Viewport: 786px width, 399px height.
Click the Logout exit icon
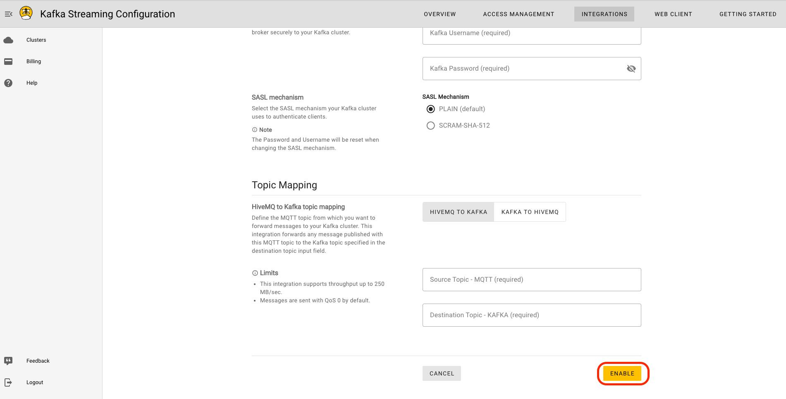point(8,382)
